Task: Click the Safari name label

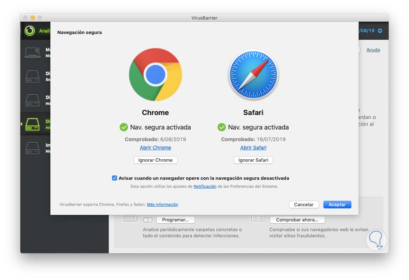Action: tap(253, 113)
